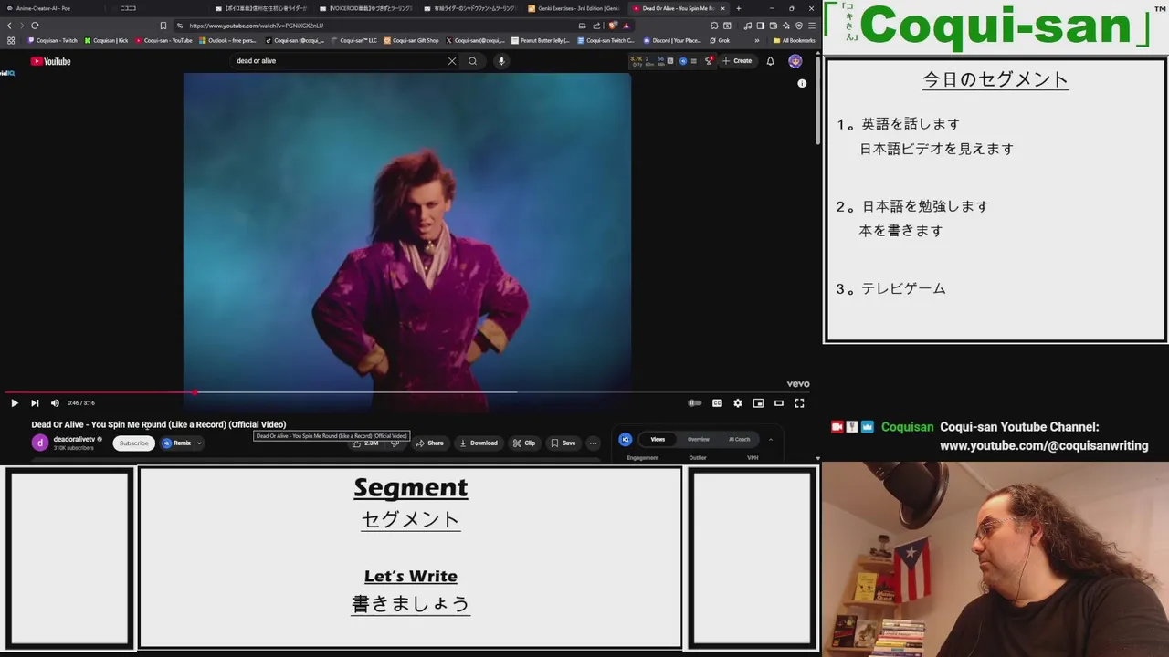
Task: Clip the video with scissors button
Action: click(524, 443)
